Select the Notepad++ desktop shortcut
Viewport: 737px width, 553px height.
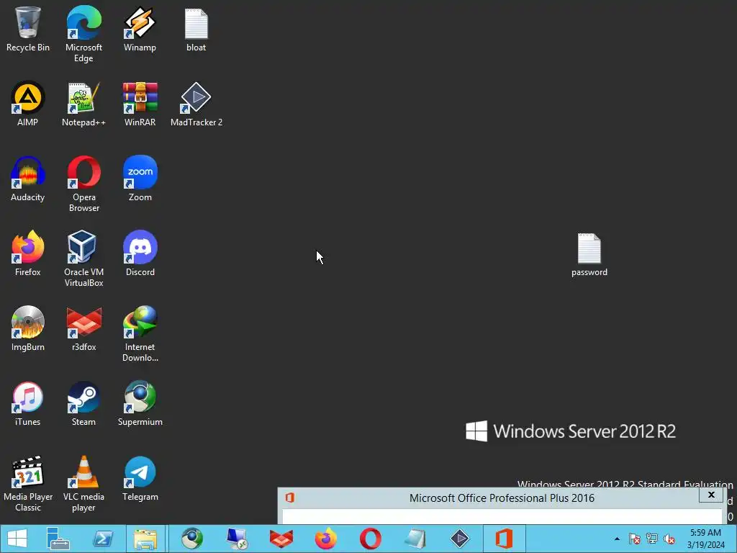pyautogui.click(x=83, y=104)
